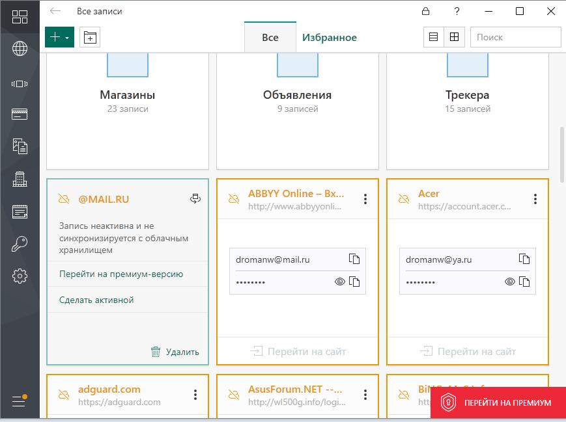Open the bank cards section in sidebar
Image resolution: width=566 pixels, height=422 pixels.
(x=20, y=114)
